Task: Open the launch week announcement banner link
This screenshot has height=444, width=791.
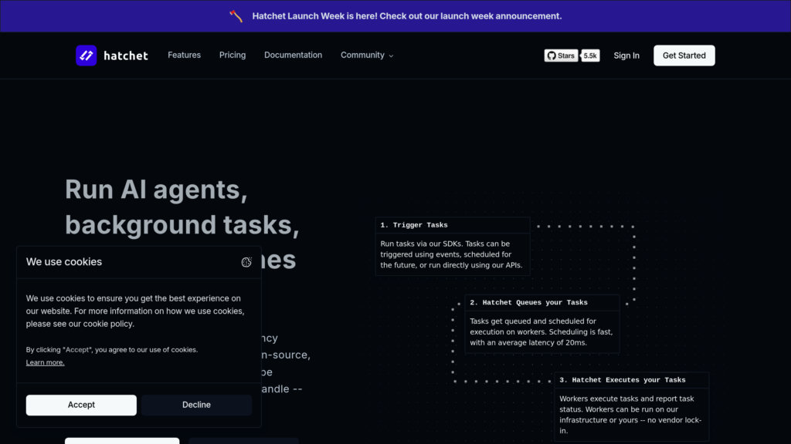Action: click(x=406, y=15)
